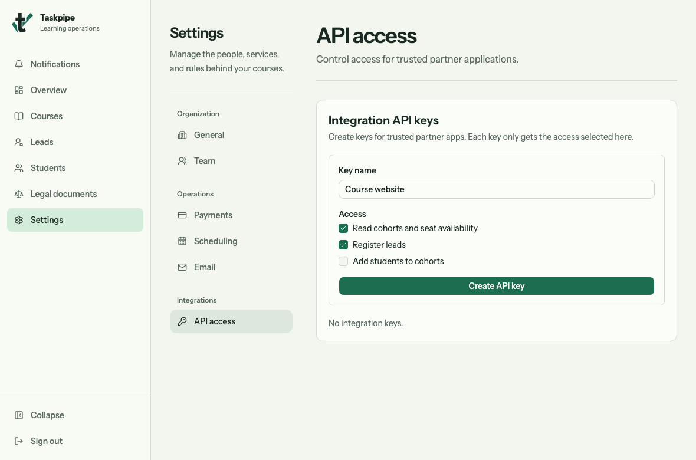Screen dimensions: 696x460
Task: Click the Sign out label
Action: 47,441
